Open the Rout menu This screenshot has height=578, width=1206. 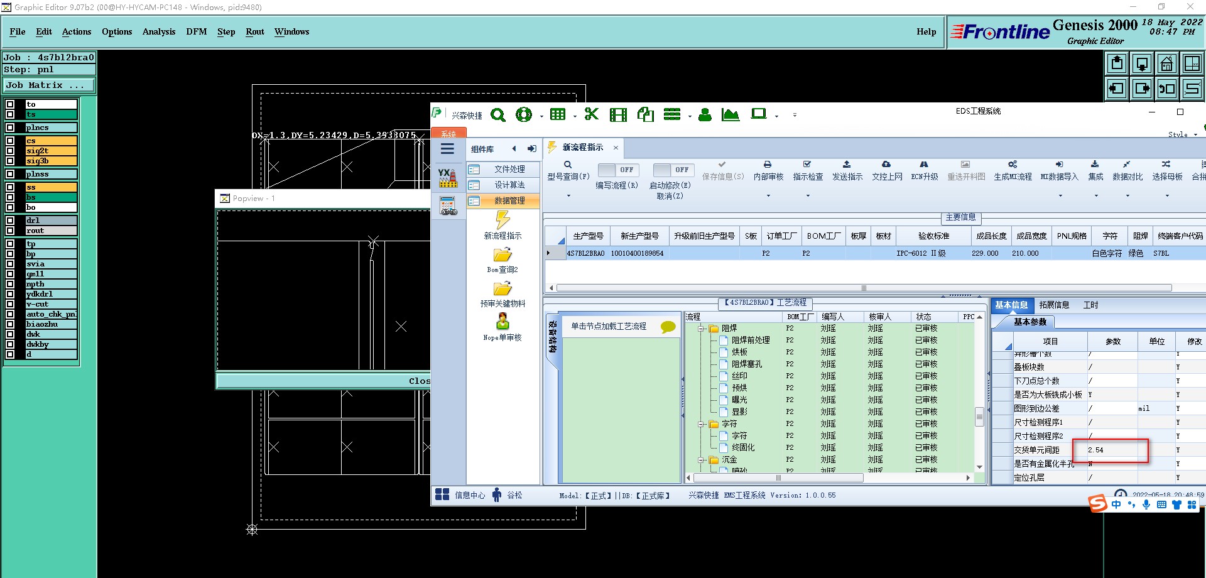[255, 31]
